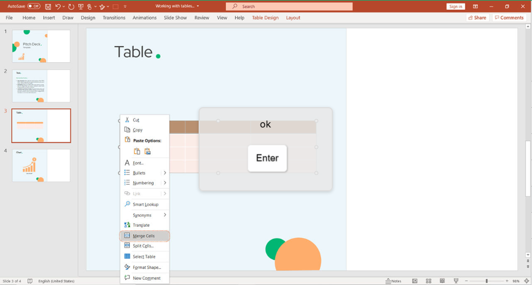Open Customize Quick Access Toolbar dropdown
Screen dimensions: 532x285
(125, 6)
